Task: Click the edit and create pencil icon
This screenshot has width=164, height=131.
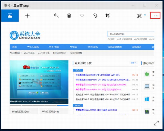Action: [x=139, y=16]
